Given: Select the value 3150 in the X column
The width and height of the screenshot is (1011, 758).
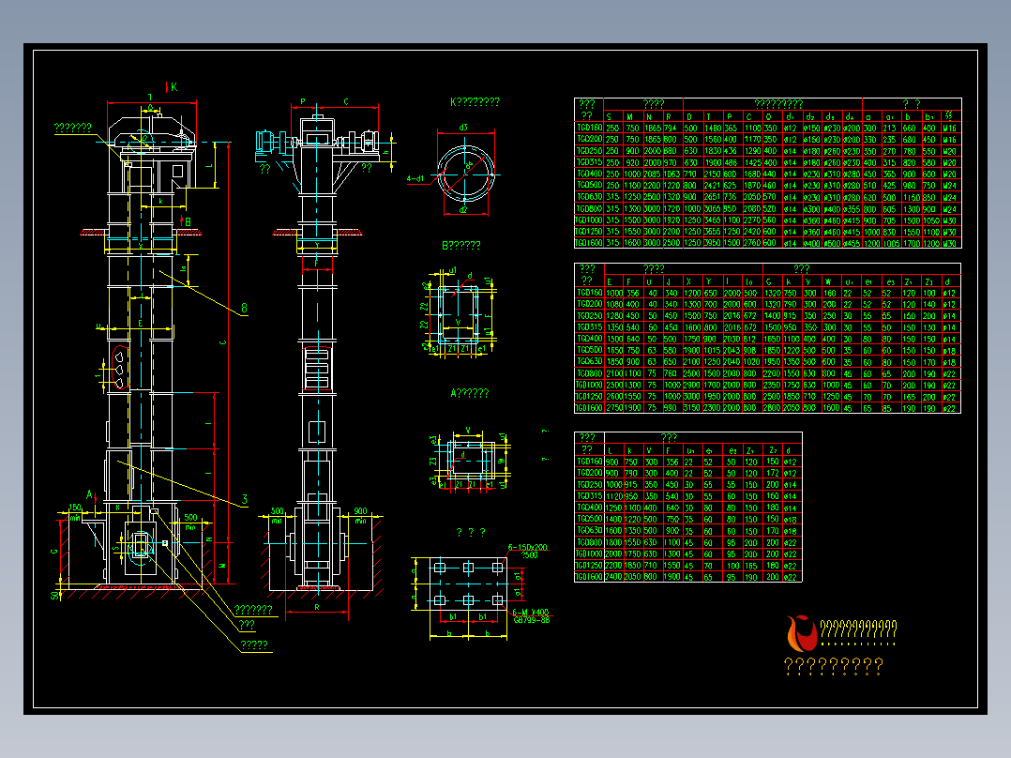Looking at the screenshot, I should [x=692, y=408].
